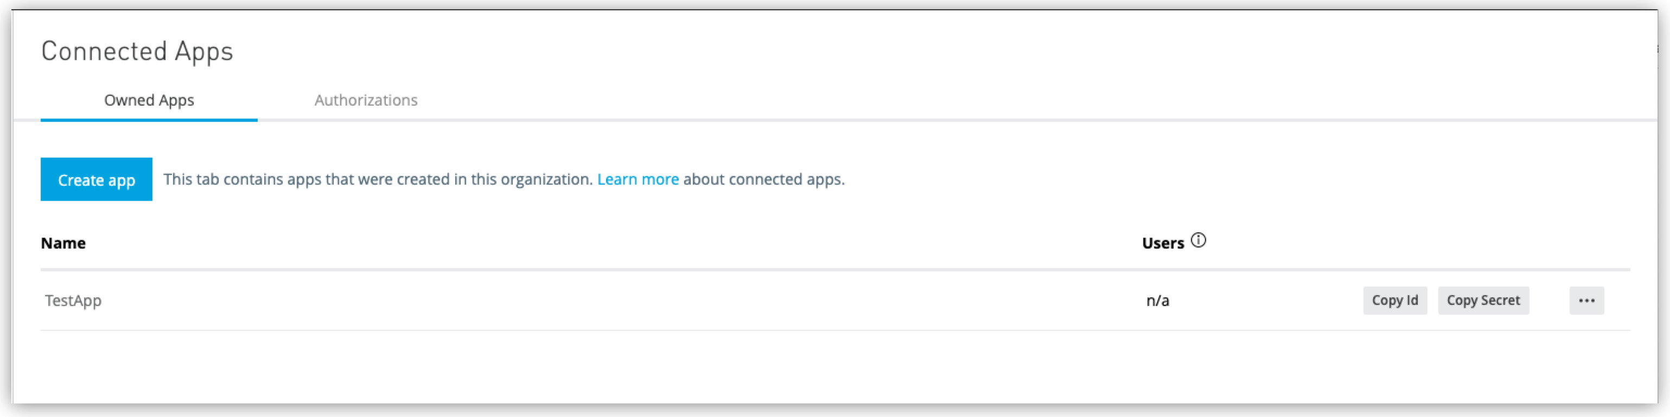Copy the client Id for TestApp
Viewport: 1670px width, 417px height.
1395,300
